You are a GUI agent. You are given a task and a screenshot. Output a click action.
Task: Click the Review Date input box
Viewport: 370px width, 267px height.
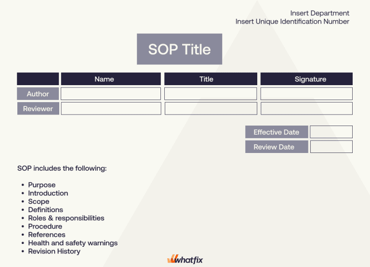[331, 147]
